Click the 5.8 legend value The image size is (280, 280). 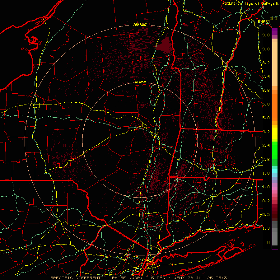266,104
